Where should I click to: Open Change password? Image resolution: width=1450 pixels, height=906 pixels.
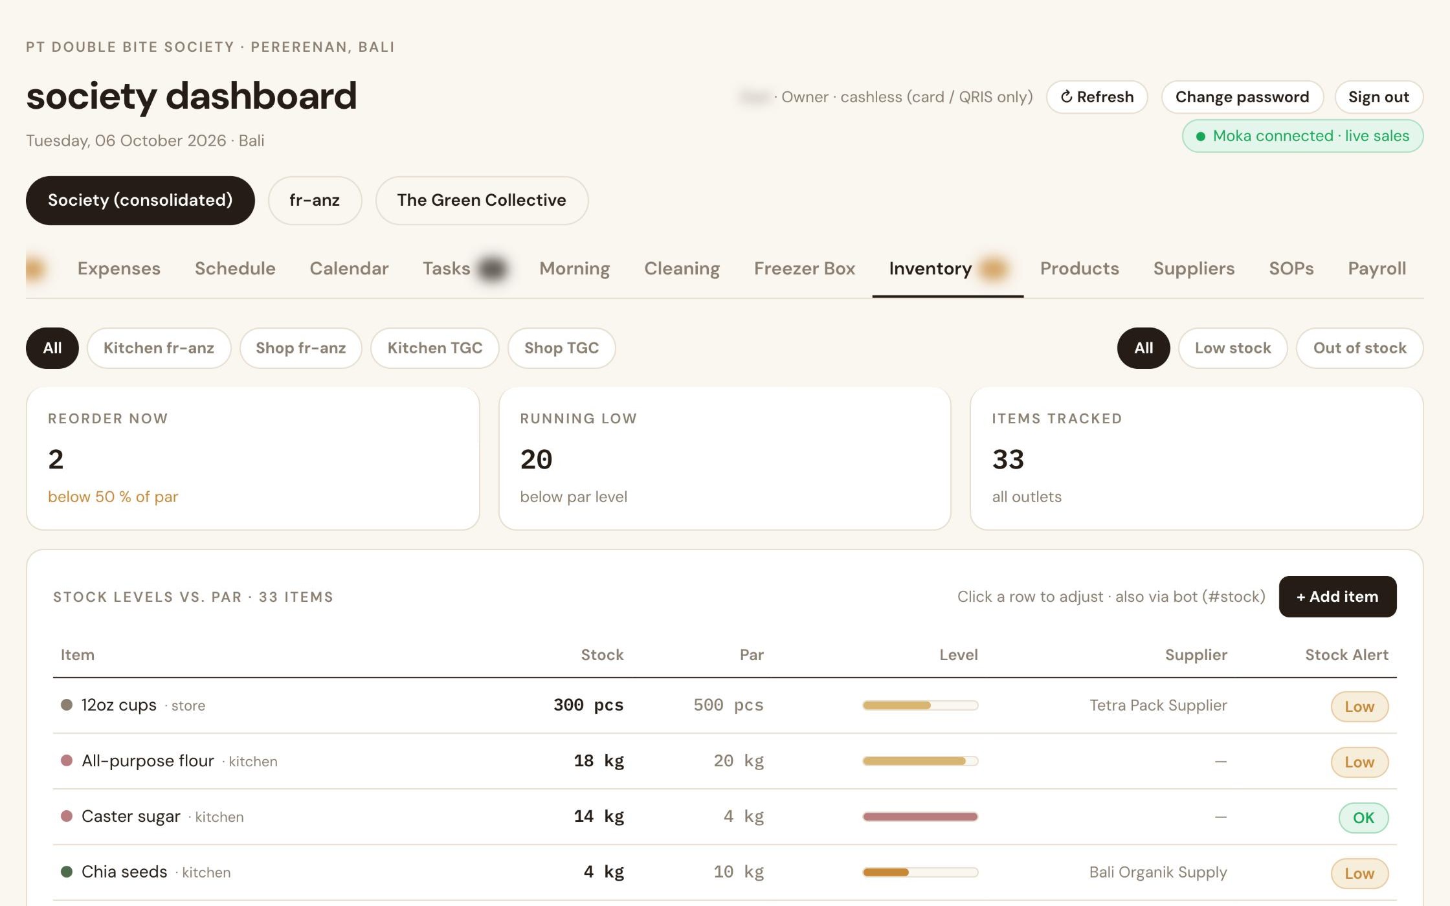(x=1242, y=97)
